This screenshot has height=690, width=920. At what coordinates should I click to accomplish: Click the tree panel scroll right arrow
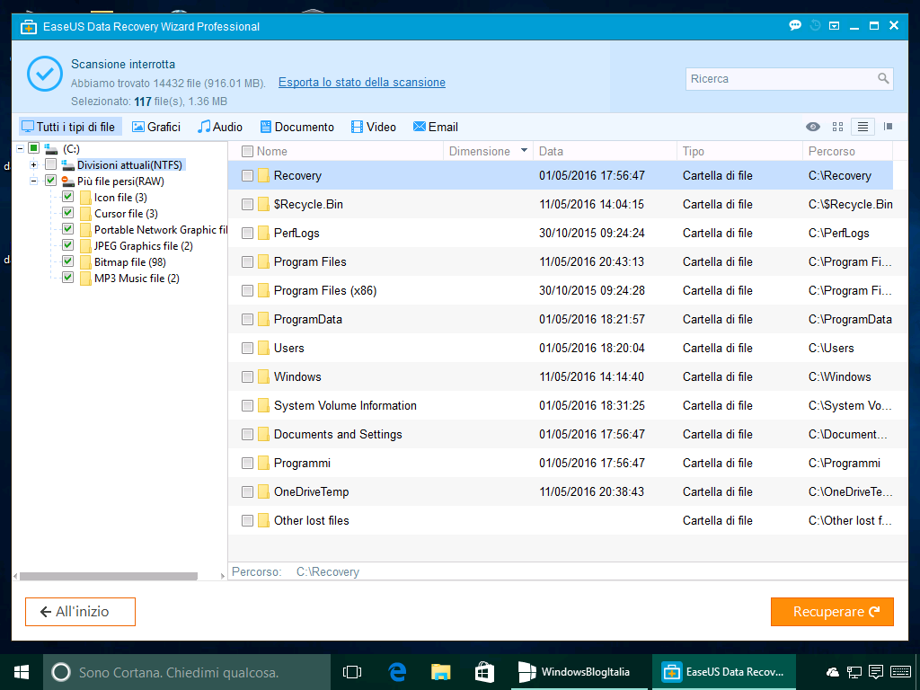click(x=223, y=576)
